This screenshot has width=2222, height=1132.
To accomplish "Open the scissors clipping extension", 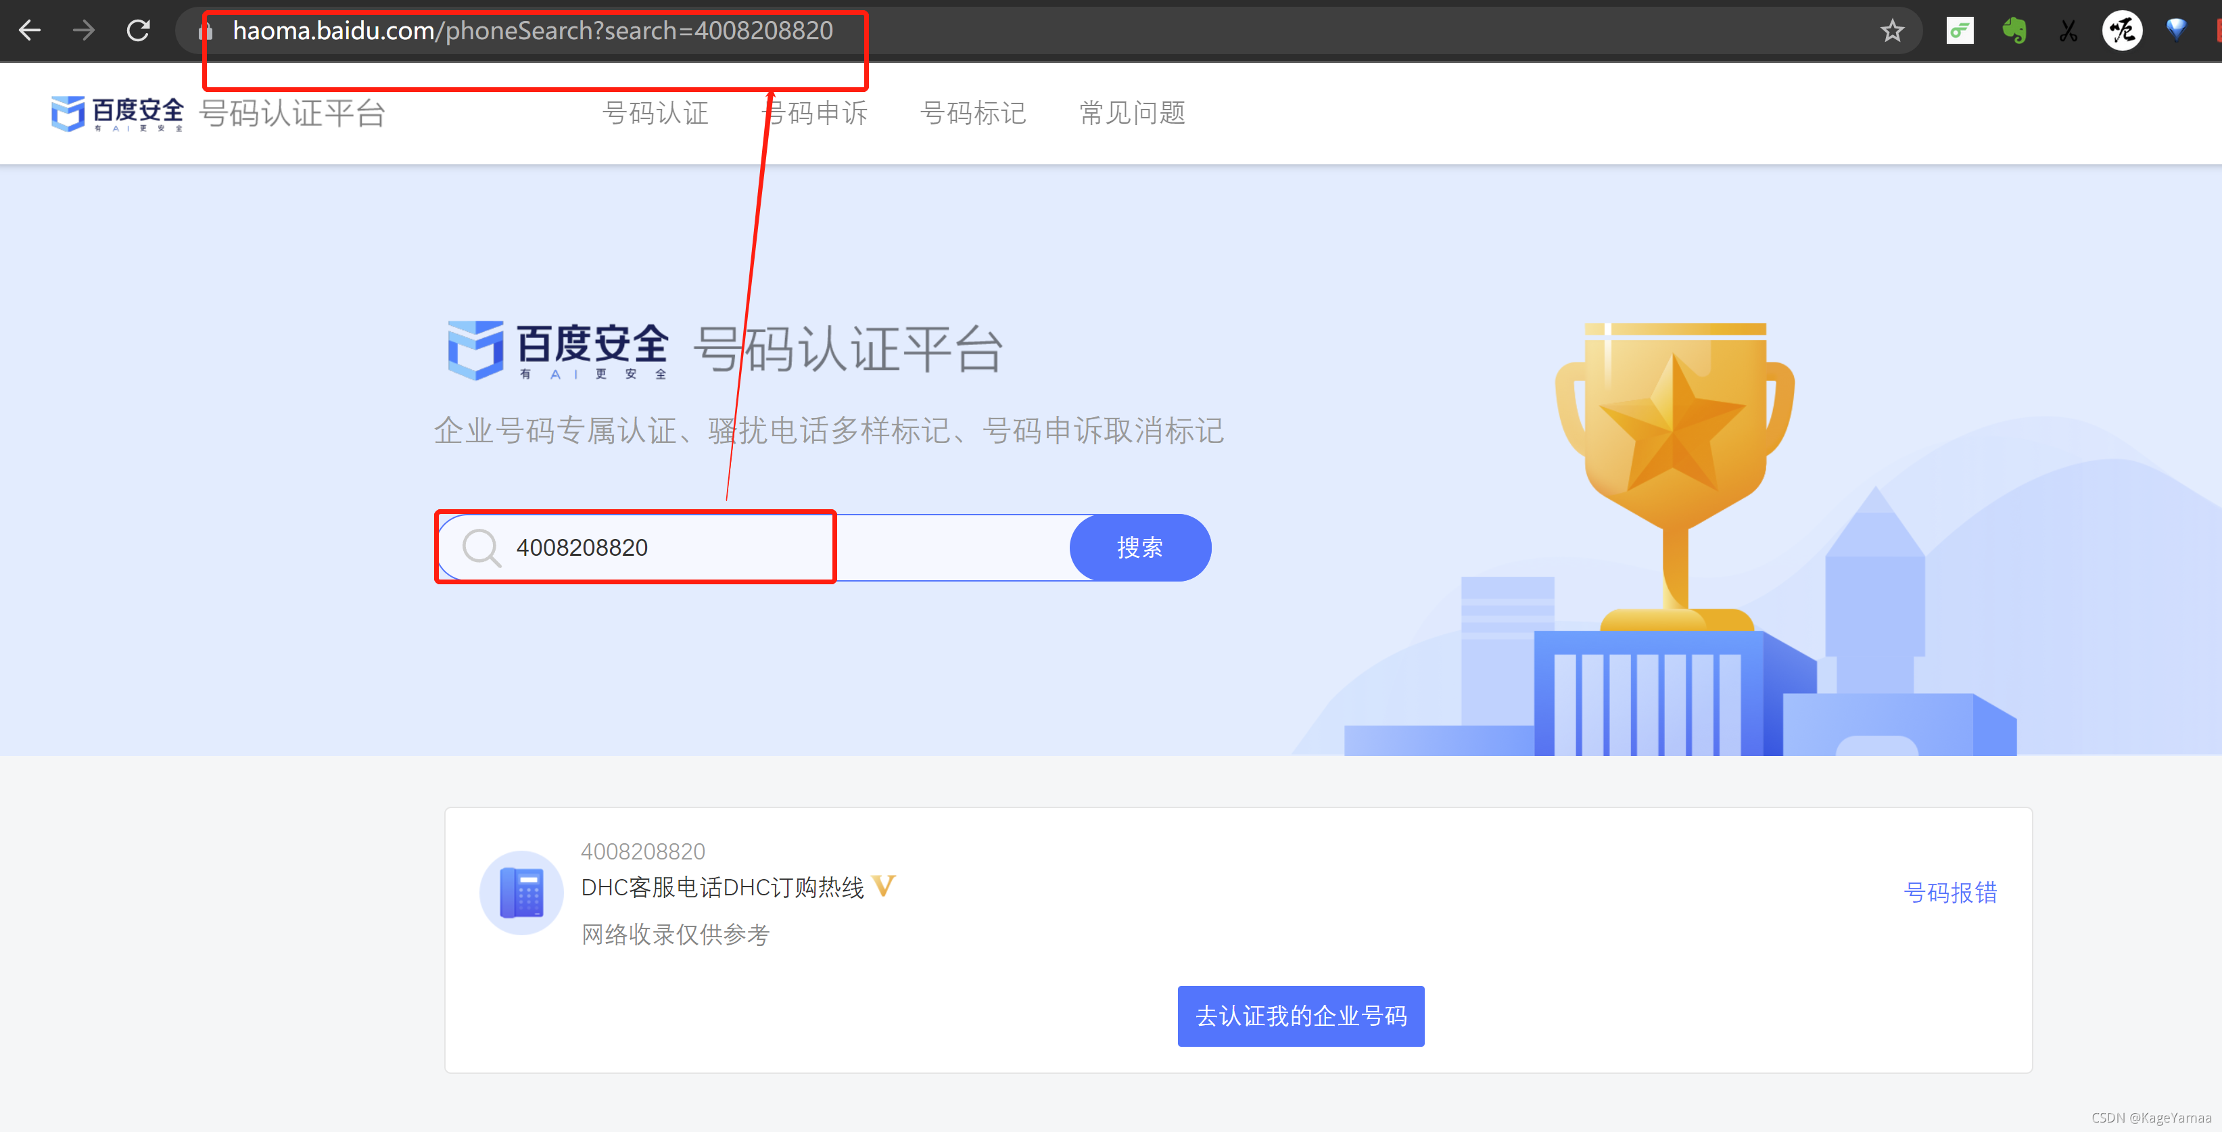I will coord(2068,31).
